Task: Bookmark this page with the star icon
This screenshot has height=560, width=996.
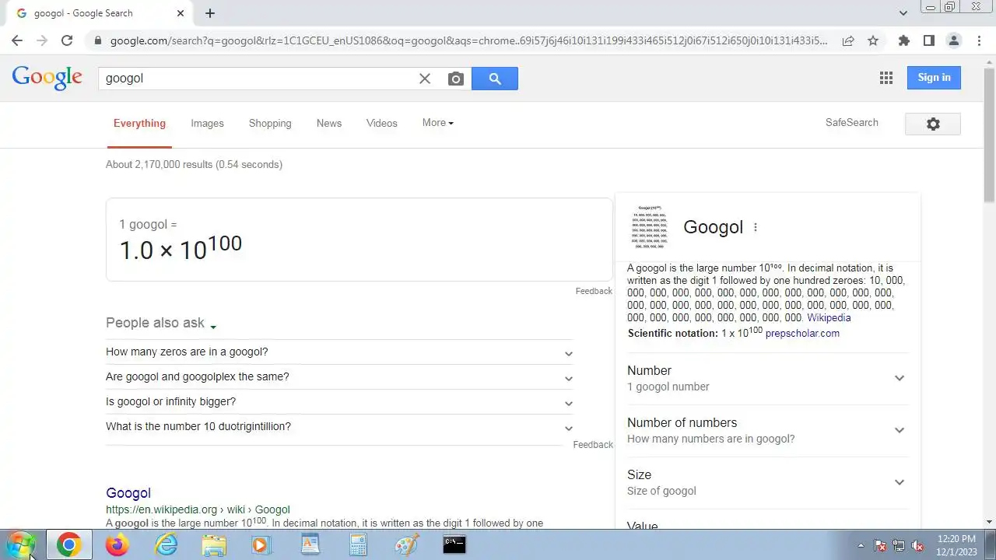Action: (x=873, y=40)
